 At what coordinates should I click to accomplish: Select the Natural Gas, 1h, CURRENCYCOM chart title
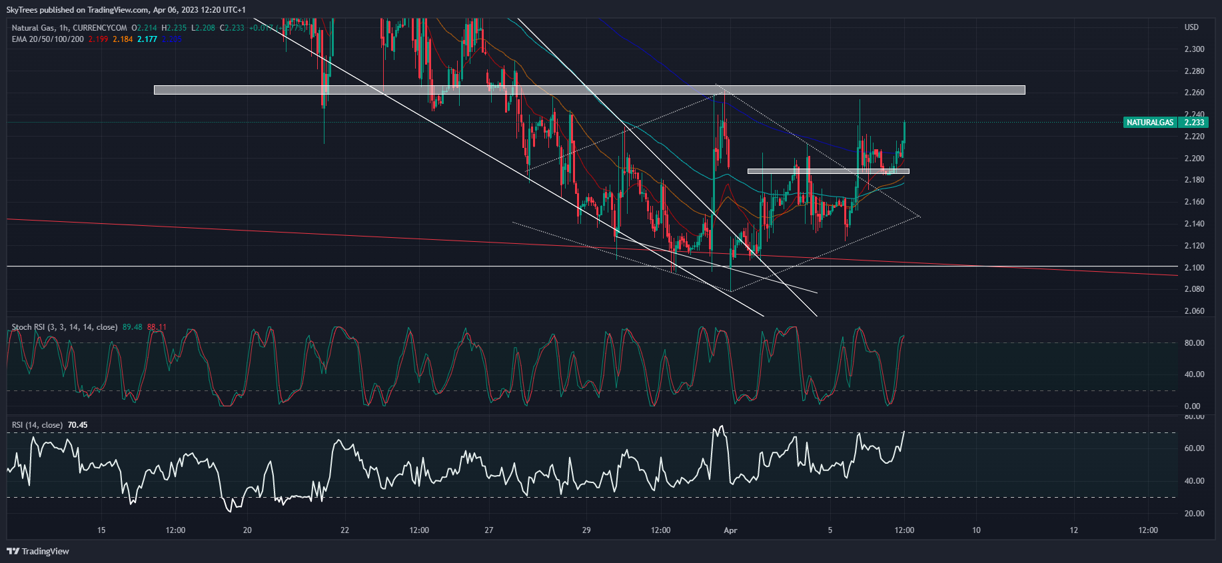pyautogui.click(x=69, y=28)
